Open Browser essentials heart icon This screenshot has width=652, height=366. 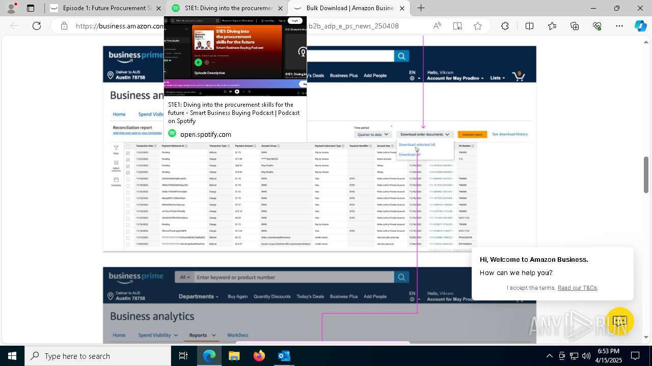[597, 26]
